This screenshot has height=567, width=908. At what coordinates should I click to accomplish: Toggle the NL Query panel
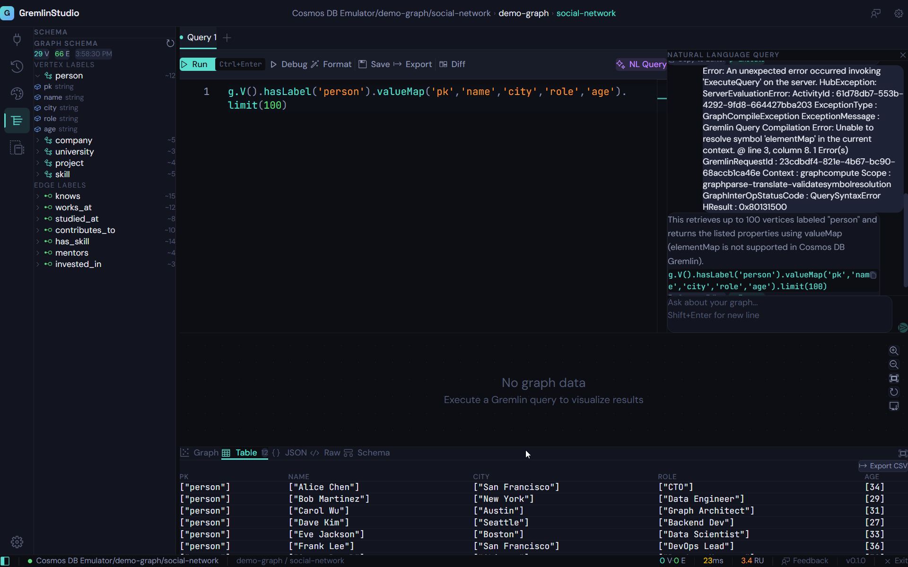coord(641,64)
